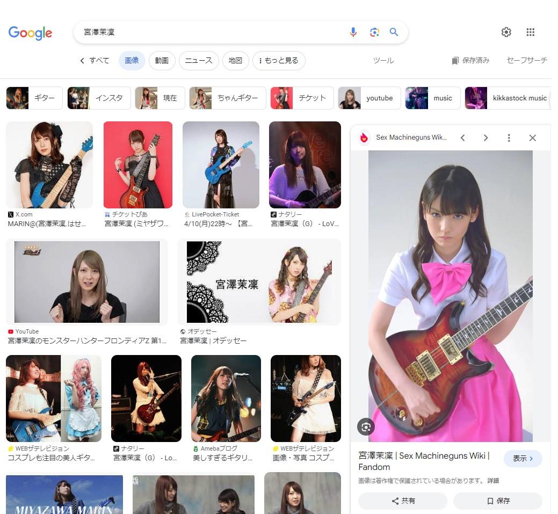
Task: Click 共有 share button
Action: [403, 501]
